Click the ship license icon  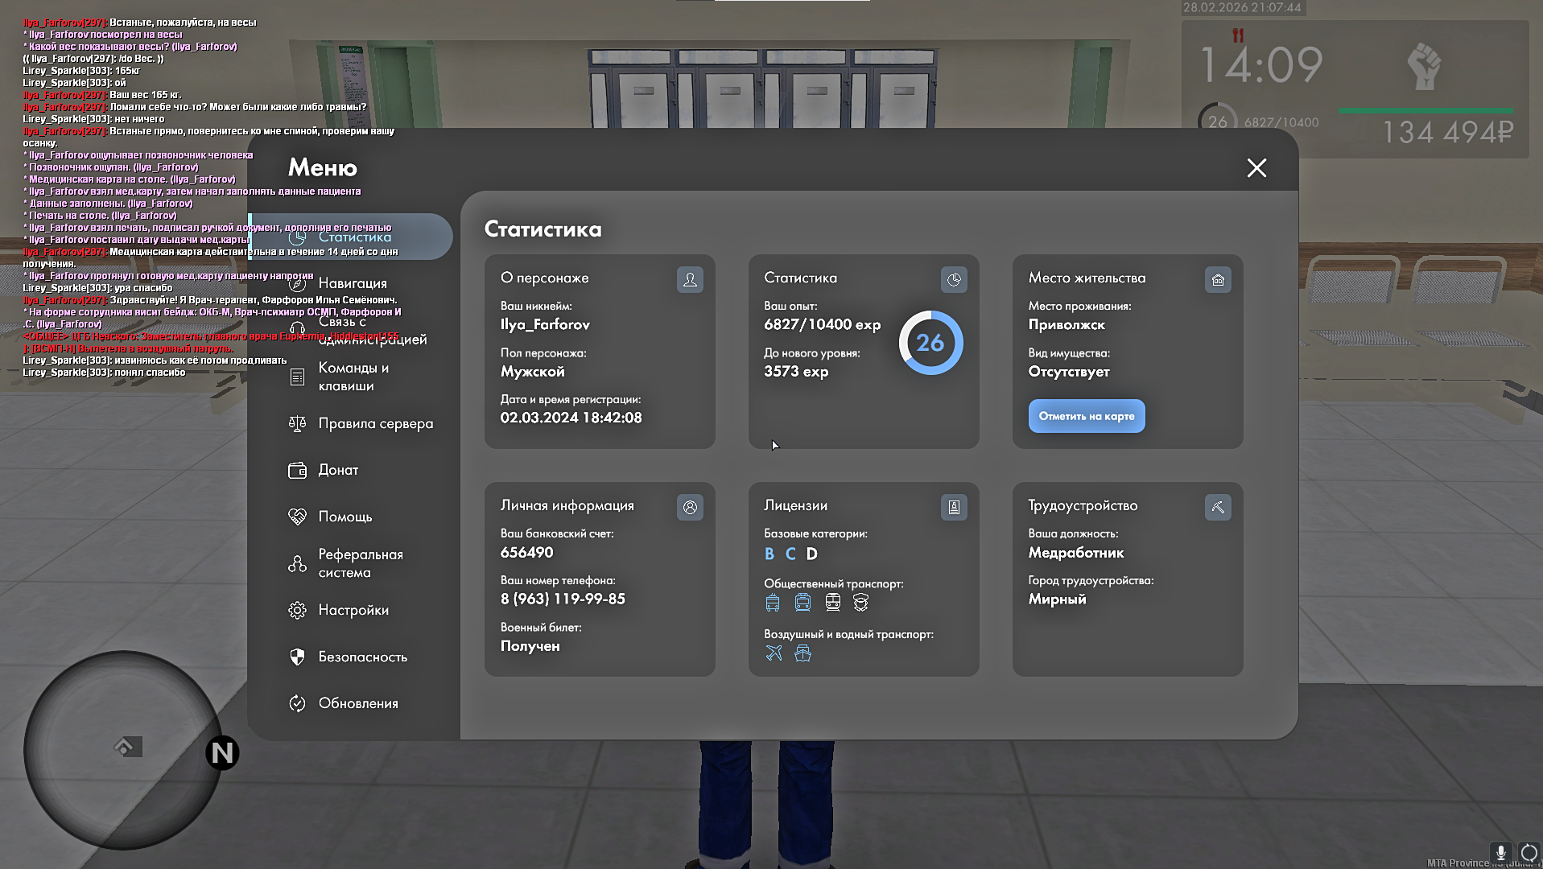pyautogui.click(x=802, y=653)
